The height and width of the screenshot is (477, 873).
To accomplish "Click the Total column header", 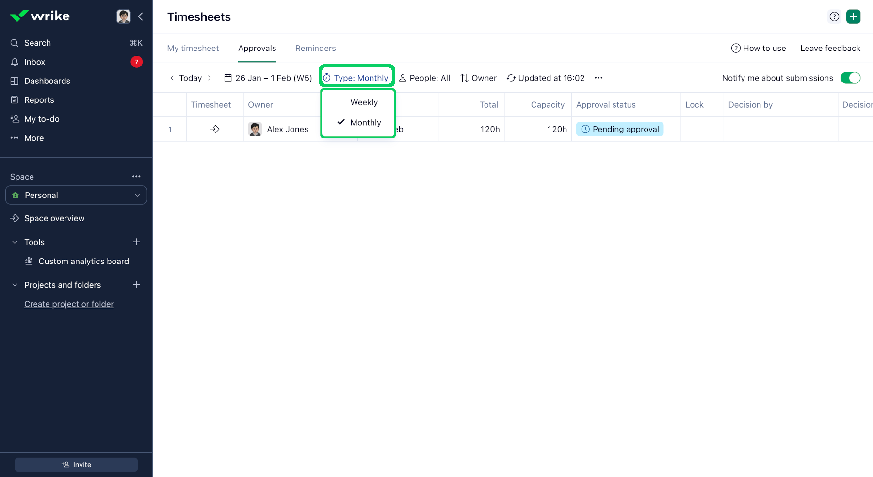I will click(489, 105).
